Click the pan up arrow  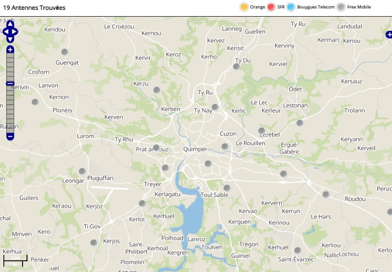click(10, 24)
